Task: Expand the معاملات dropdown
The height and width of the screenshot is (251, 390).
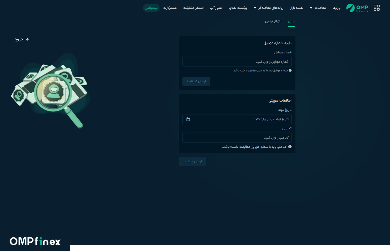Action: (318, 8)
